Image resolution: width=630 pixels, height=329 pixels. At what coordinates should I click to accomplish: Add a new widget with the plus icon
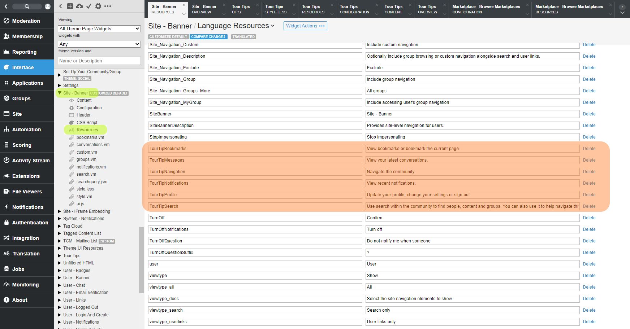pos(70,6)
